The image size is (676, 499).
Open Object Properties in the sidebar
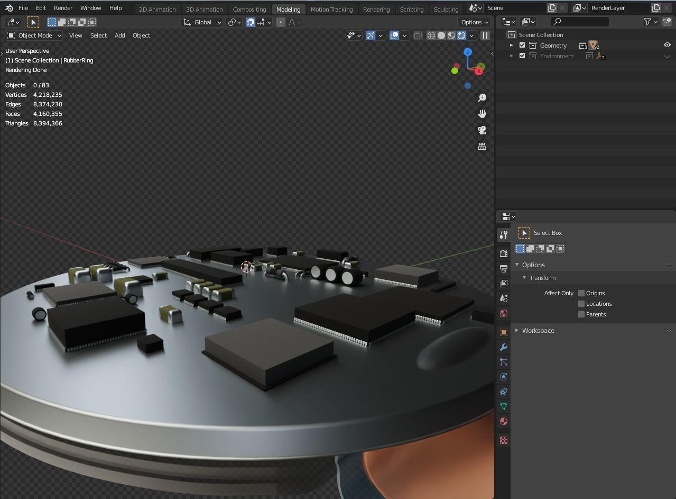coord(503,332)
